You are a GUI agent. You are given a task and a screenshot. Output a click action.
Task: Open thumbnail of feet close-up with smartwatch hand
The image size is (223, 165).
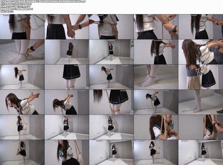pos(22,52)
